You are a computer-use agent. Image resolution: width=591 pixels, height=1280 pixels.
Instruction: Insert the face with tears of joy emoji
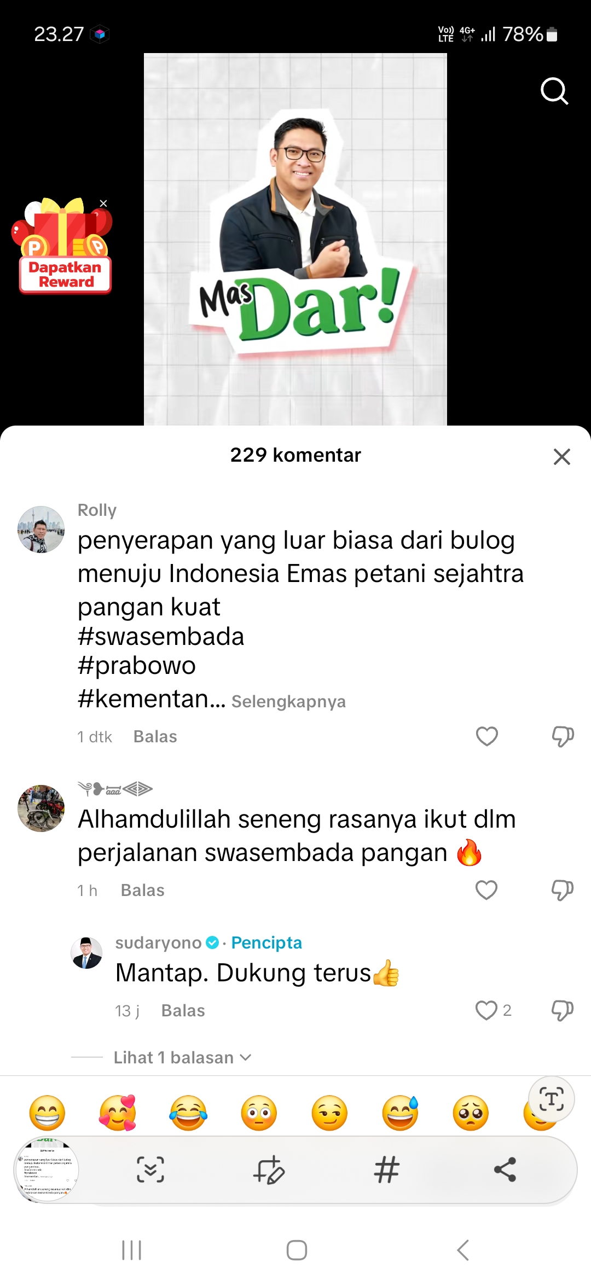(188, 1113)
